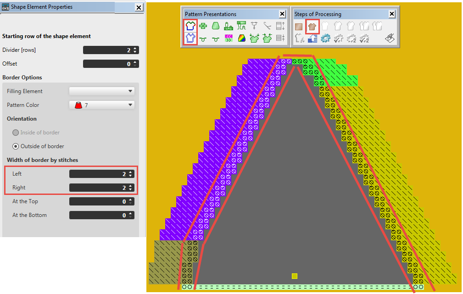Image resolution: width=463 pixels, height=294 pixels.
Task: Select the green brick pattern icon
Action: pyautogui.click(x=203, y=26)
